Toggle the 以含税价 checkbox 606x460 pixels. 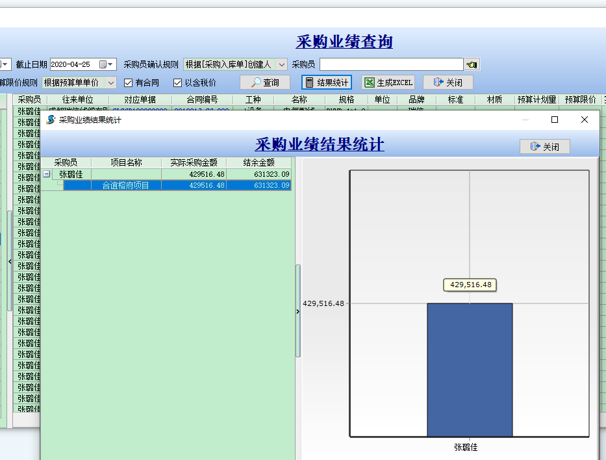coord(178,83)
